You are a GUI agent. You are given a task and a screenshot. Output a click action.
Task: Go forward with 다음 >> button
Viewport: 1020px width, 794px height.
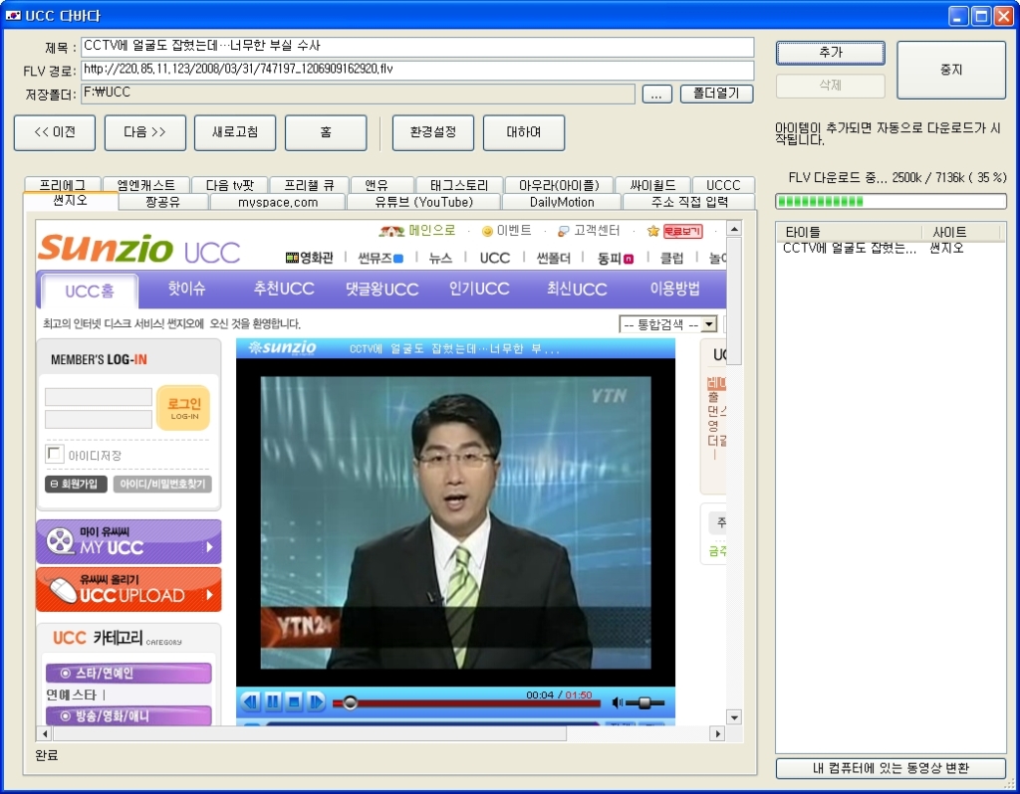coord(145,132)
